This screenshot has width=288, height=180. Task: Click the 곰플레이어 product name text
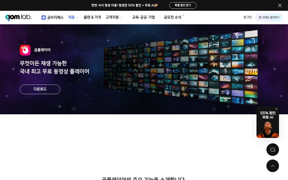point(42,50)
